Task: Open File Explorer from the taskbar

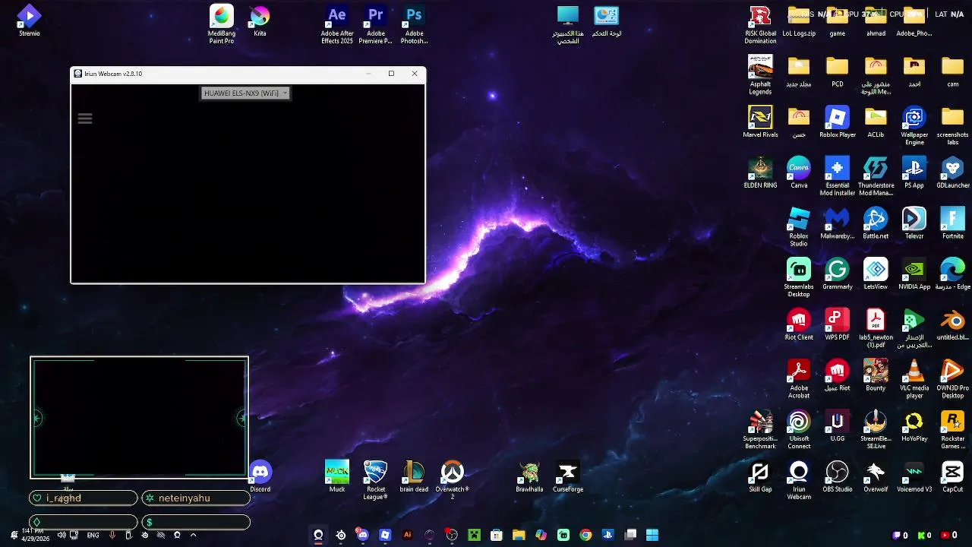Action: click(519, 535)
